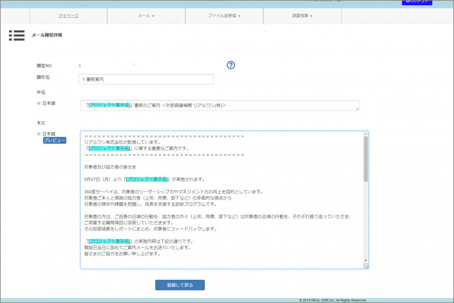Click the scroll down arrow in body textarea
454x303 pixels.
click(365, 260)
